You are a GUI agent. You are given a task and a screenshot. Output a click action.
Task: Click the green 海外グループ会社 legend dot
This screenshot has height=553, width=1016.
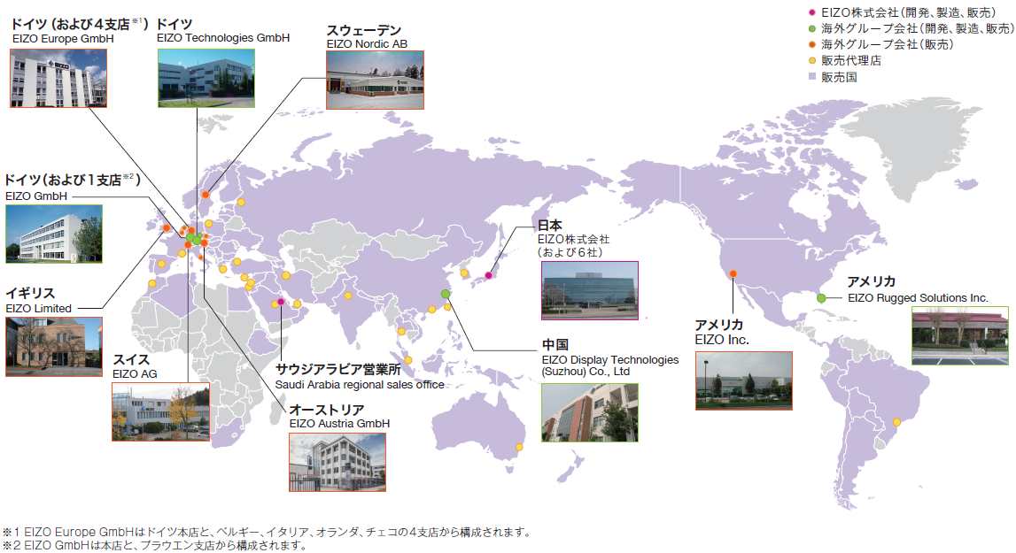point(812,28)
